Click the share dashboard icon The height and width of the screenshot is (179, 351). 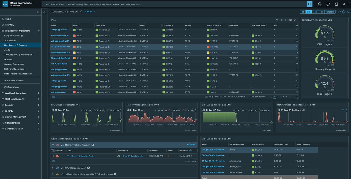pos(348,12)
